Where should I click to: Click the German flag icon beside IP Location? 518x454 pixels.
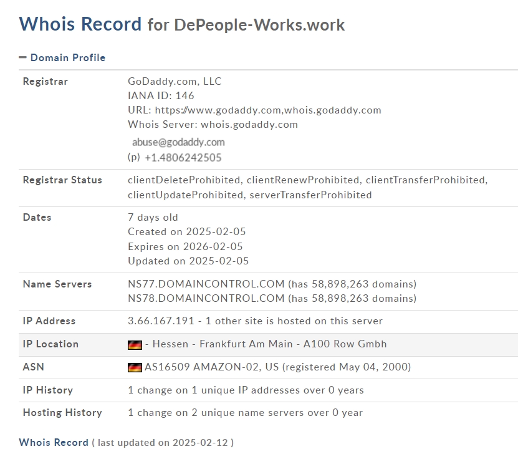tap(135, 345)
